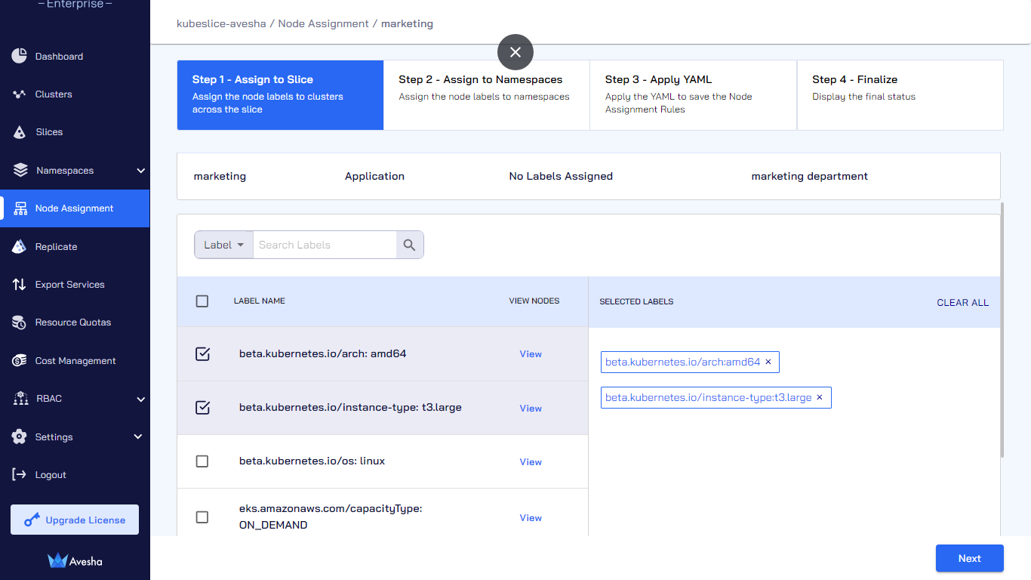Go to Step 4 - Finalize
Screen dimensions: 1031x580
900,95
